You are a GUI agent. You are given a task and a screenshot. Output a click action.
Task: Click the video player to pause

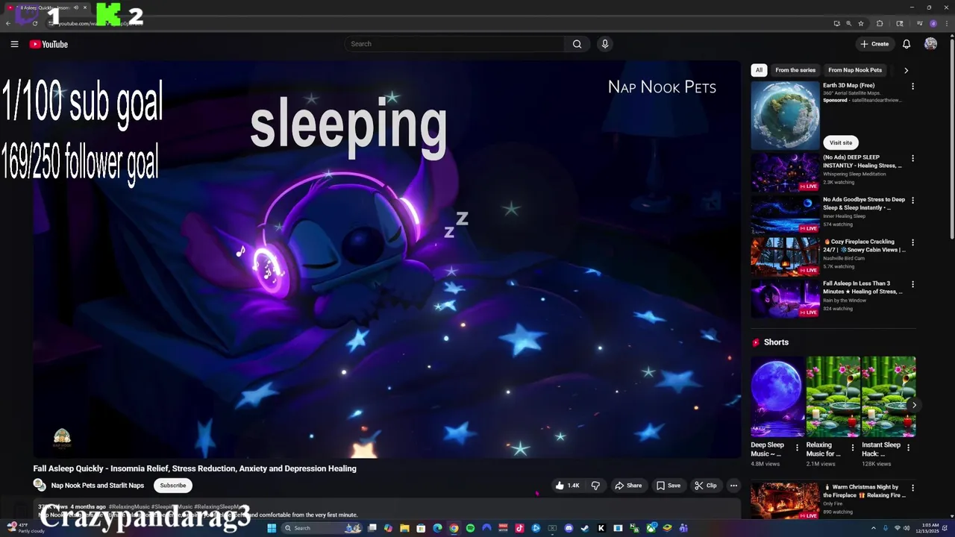click(x=386, y=260)
